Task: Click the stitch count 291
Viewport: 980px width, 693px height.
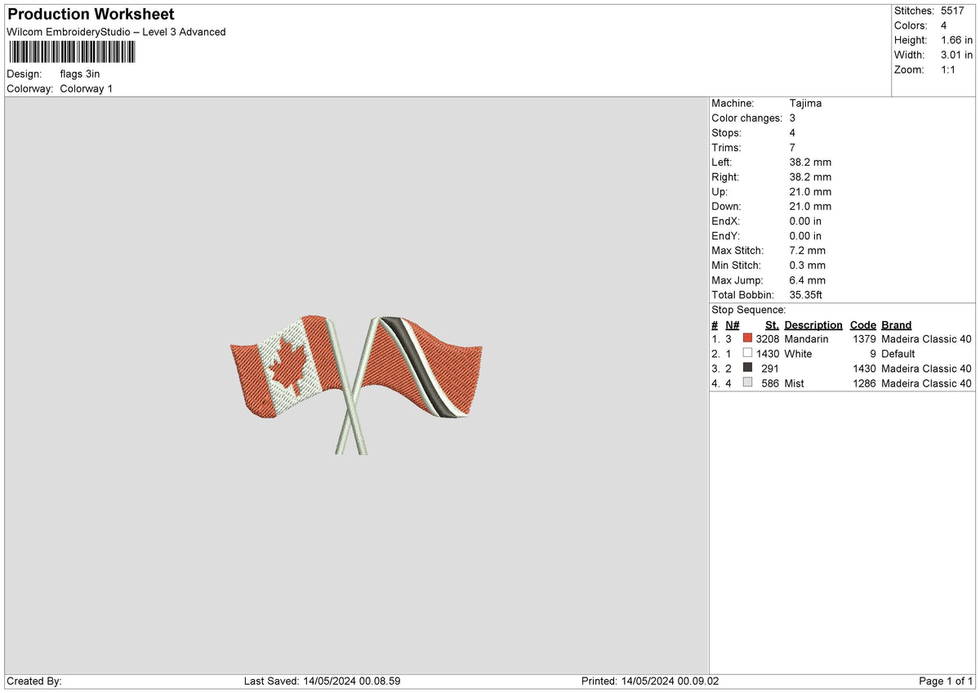Action: click(x=770, y=368)
